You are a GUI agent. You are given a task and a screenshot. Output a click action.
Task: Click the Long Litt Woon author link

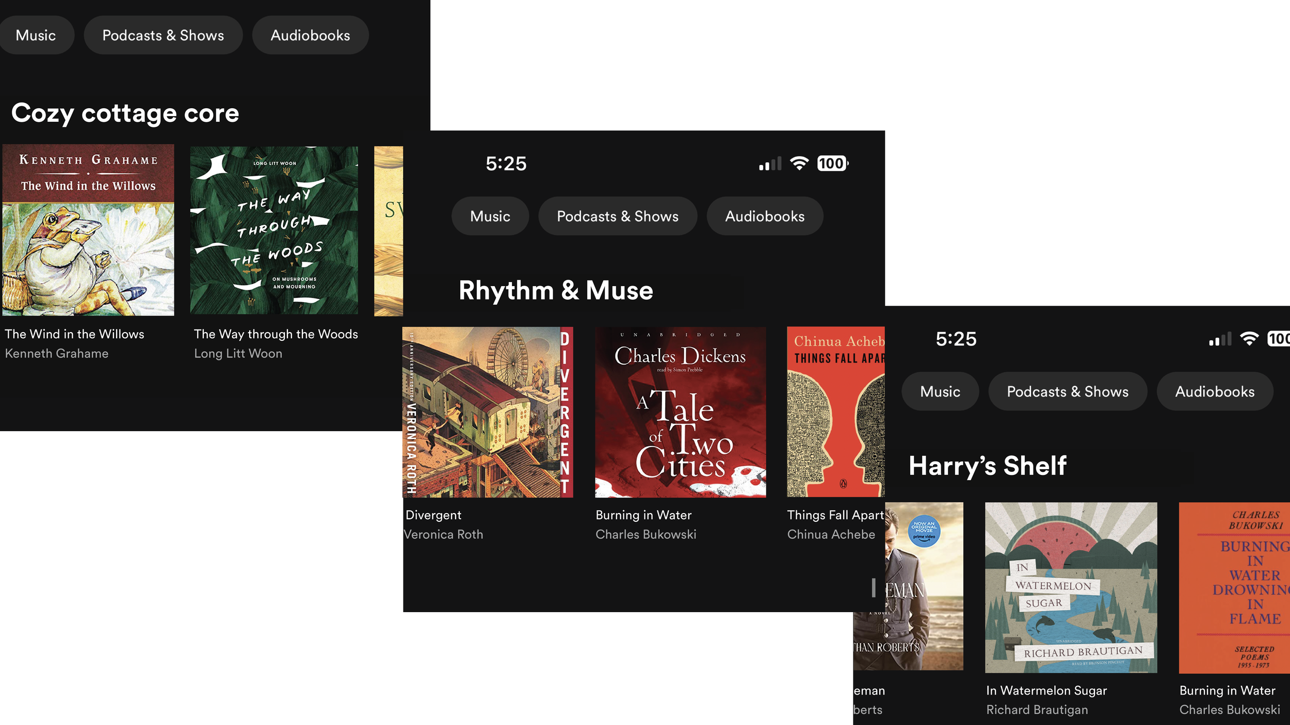(x=238, y=353)
